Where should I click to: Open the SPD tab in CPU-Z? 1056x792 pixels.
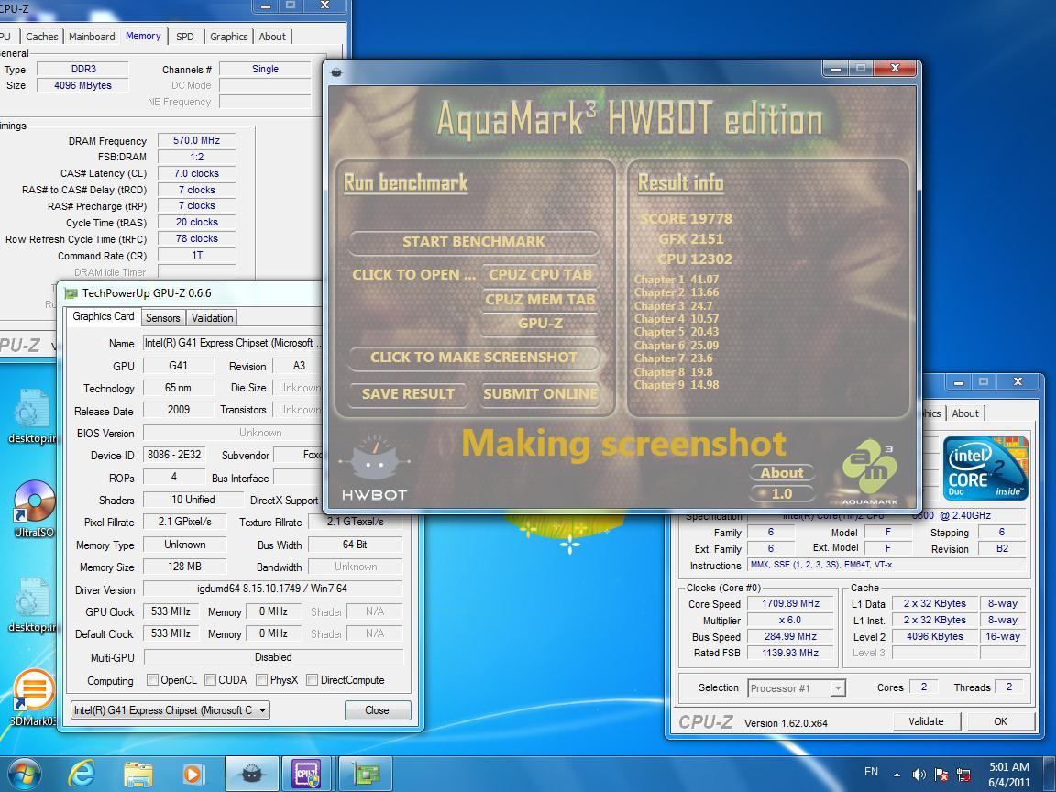coord(184,37)
